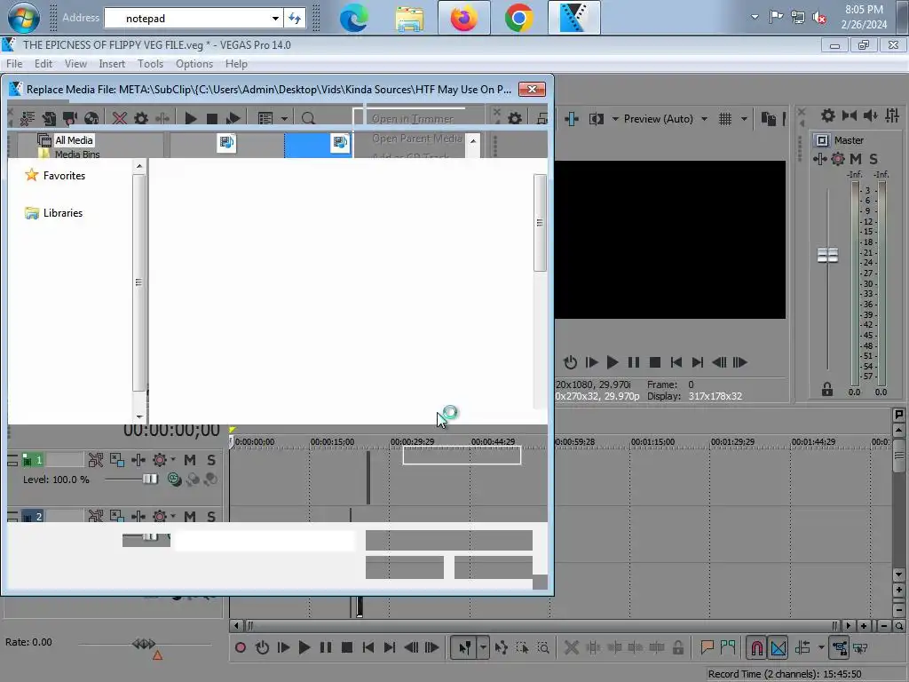Open the Tools menu
The height and width of the screenshot is (682, 909).
coord(150,64)
